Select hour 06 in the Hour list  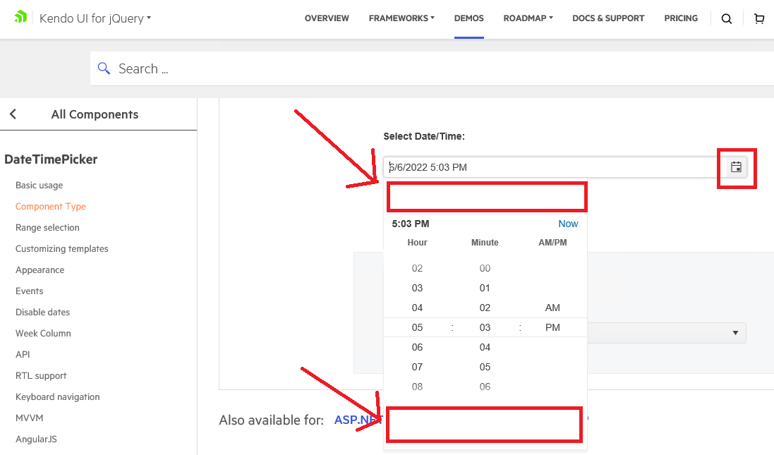click(x=417, y=347)
